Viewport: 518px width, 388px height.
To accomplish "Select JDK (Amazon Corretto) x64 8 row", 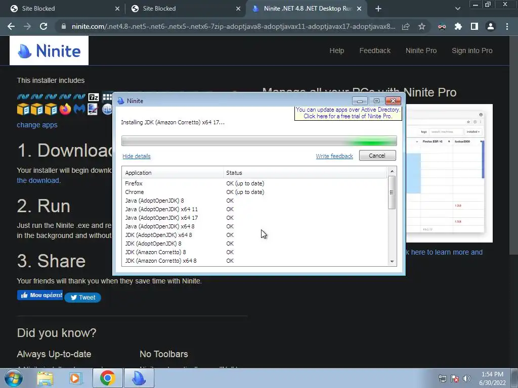I will click(x=254, y=261).
